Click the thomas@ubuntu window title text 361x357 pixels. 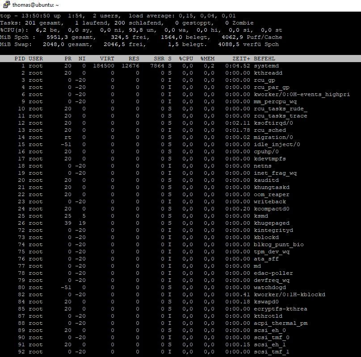pos(35,5)
